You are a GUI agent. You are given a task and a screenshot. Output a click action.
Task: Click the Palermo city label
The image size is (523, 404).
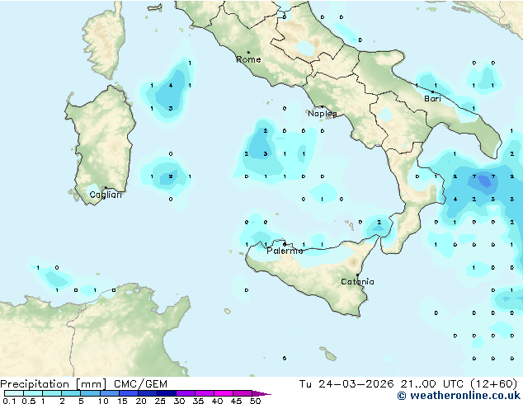pos(285,251)
